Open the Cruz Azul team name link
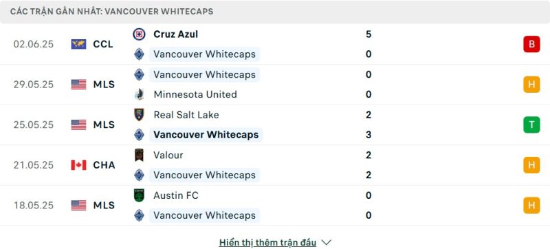This screenshot has width=550, height=249. point(176,34)
